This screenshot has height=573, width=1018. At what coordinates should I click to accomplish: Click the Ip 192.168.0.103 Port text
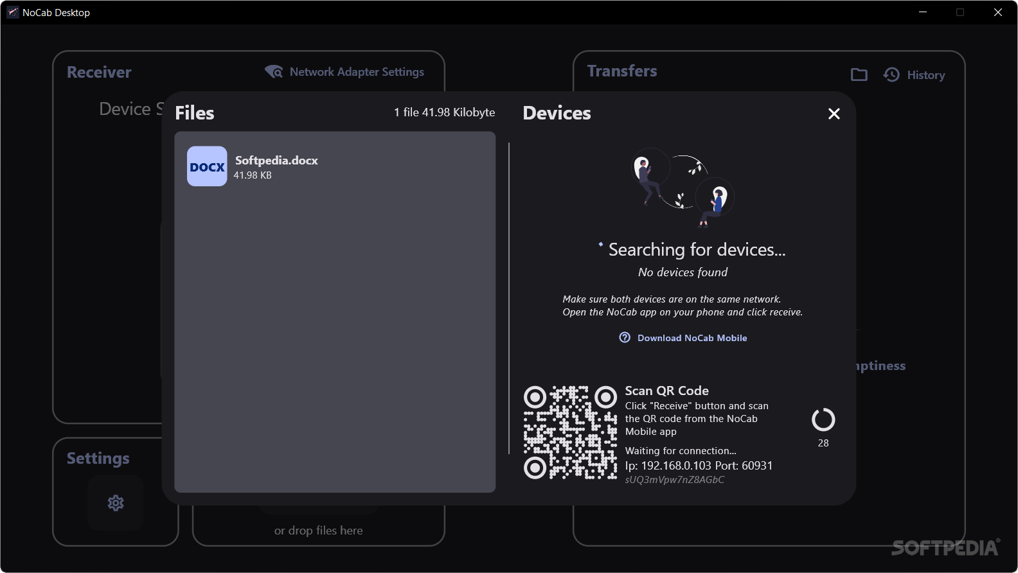[699, 466]
